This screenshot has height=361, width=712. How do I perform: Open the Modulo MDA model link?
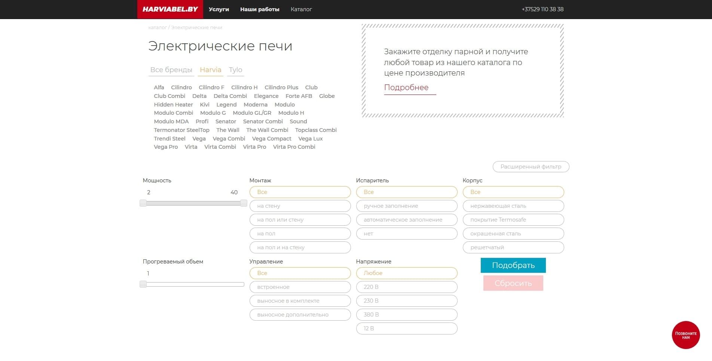171,121
